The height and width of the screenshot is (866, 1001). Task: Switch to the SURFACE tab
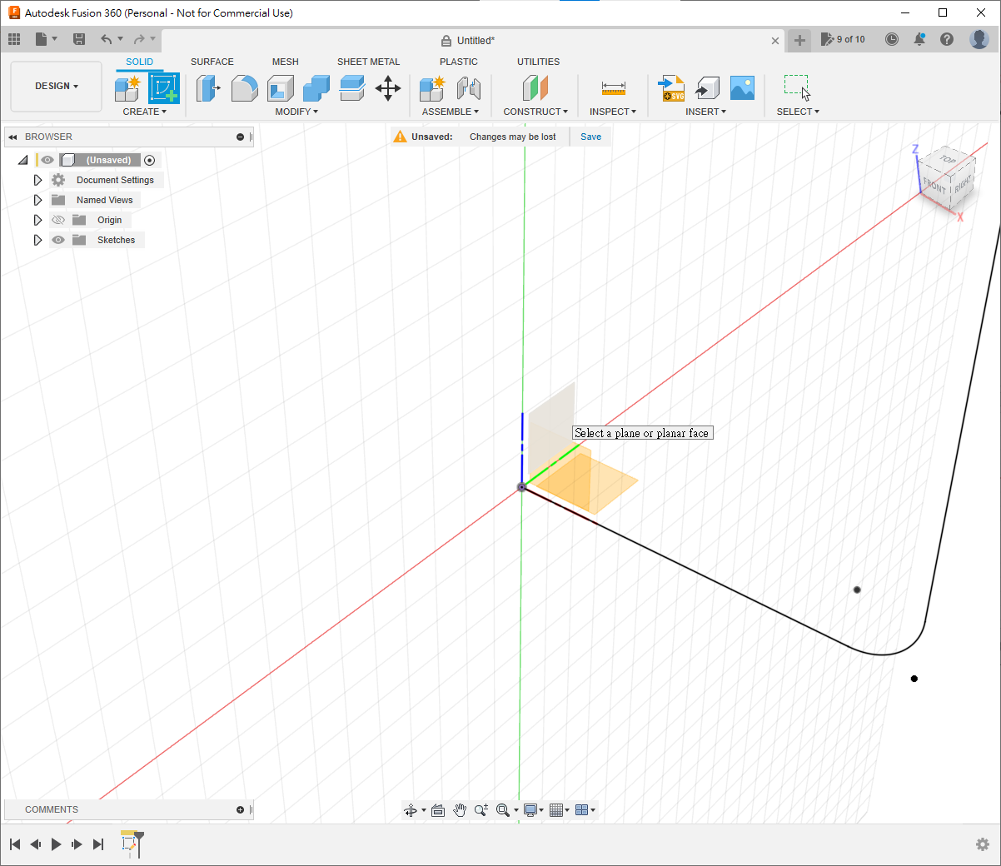click(x=212, y=62)
